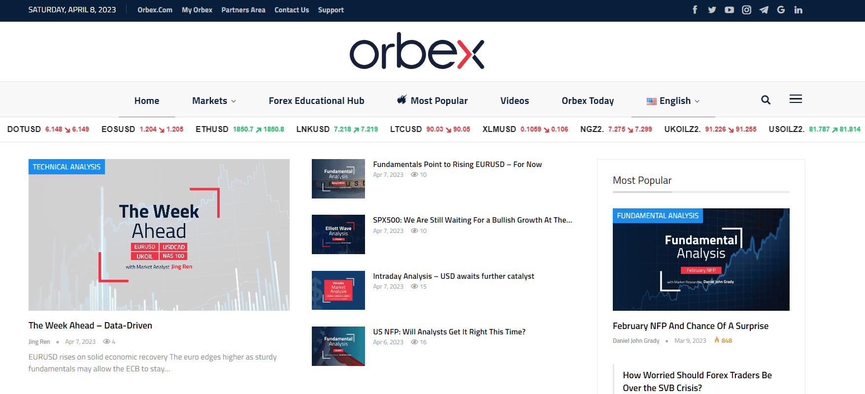Open the hamburger menu icon
Image resolution: width=865 pixels, height=394 pixels.
coord(796,99)
